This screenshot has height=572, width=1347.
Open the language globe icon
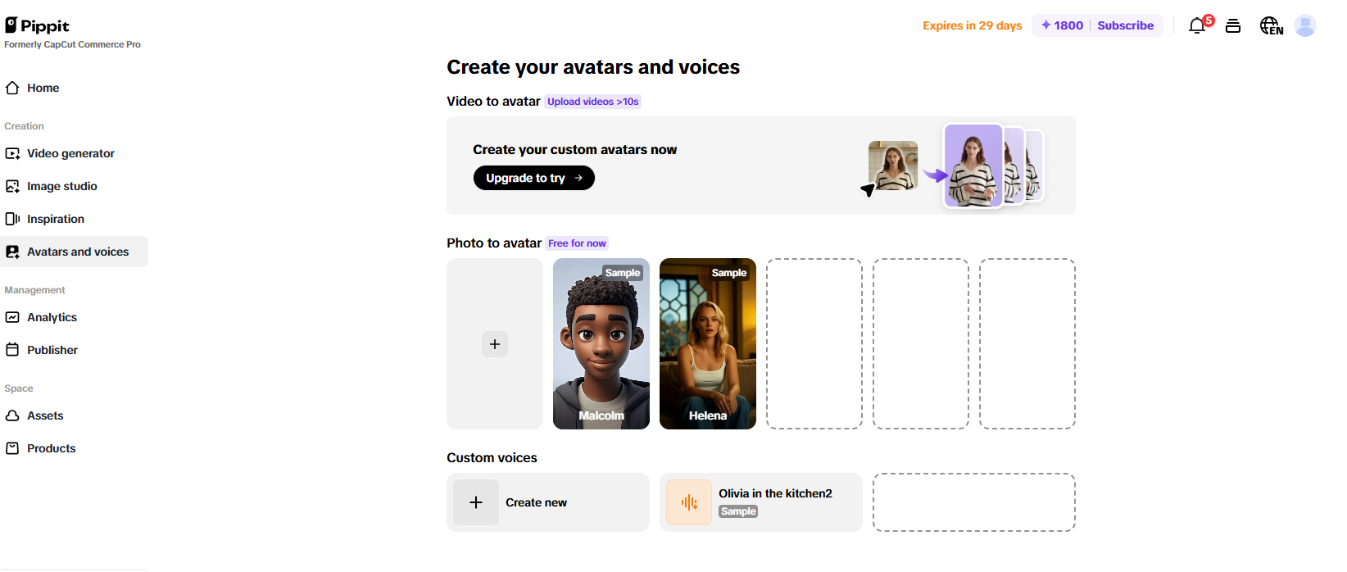click(x=1271, y=26)
